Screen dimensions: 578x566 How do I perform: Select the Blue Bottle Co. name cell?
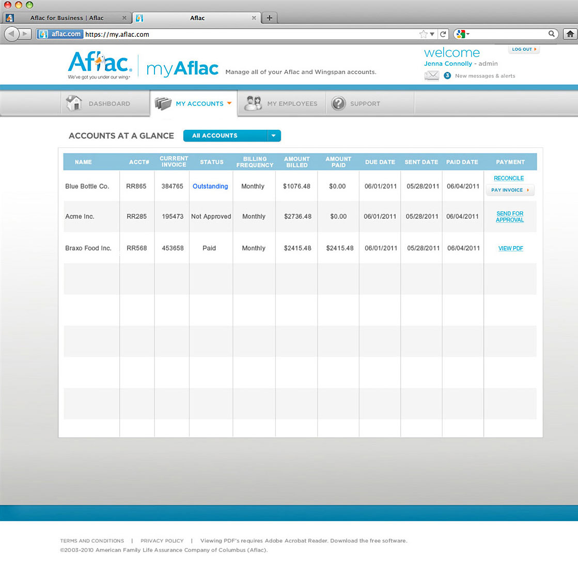click(x=87, y=186)
